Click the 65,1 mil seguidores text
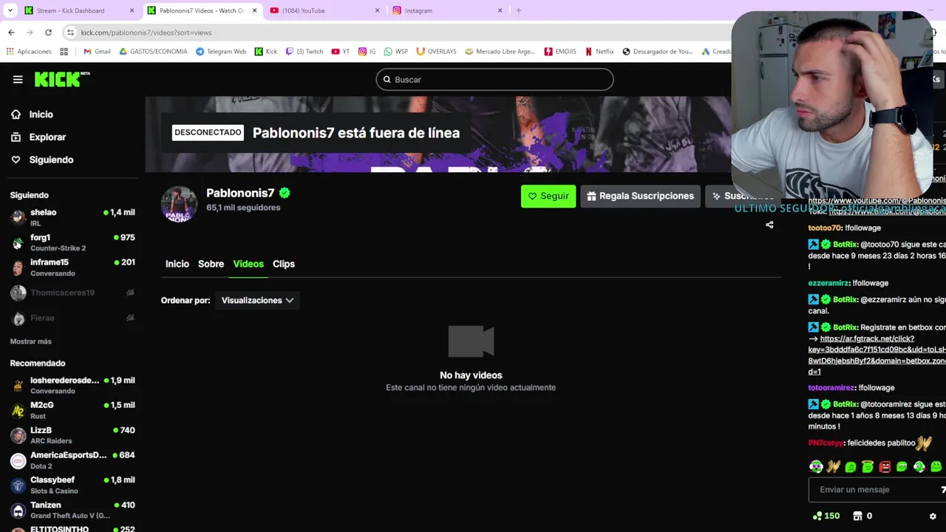 [243, 208]
